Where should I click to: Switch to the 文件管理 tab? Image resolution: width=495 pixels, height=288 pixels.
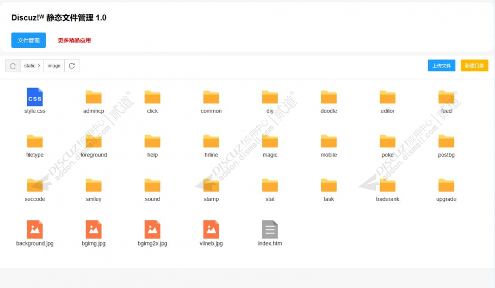28,40
